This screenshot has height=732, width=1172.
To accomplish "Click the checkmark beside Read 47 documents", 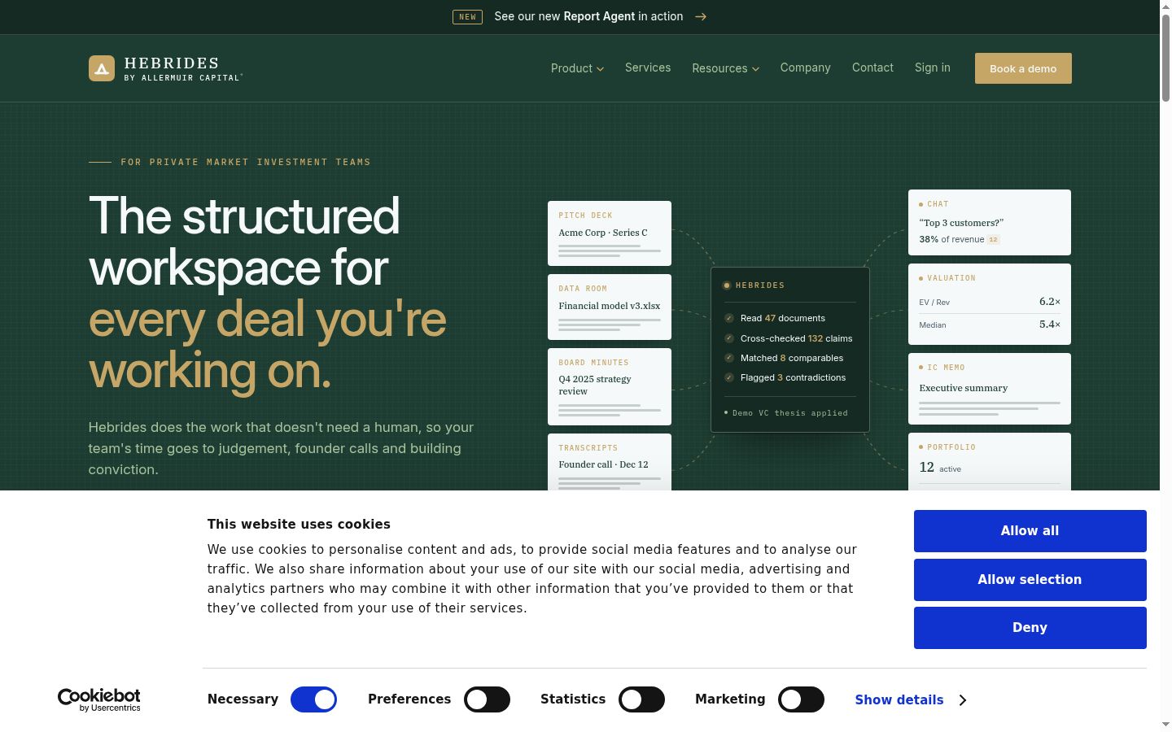I will [x=729, y=318].
